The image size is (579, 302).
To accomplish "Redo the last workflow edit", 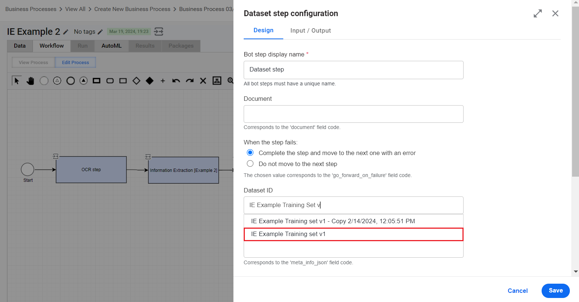I will coord(189,81).
